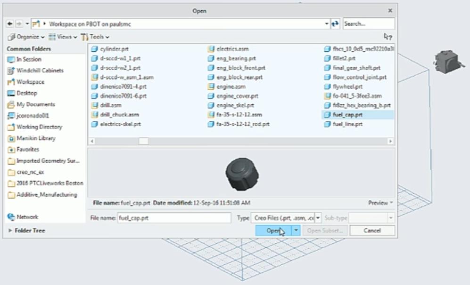Click the fuel cap preview thumbnail

point(242,174)
